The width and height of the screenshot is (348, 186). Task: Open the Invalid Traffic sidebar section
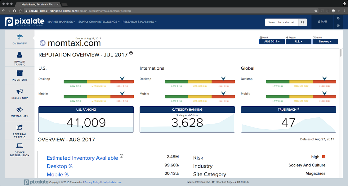[x=20, y=59]
